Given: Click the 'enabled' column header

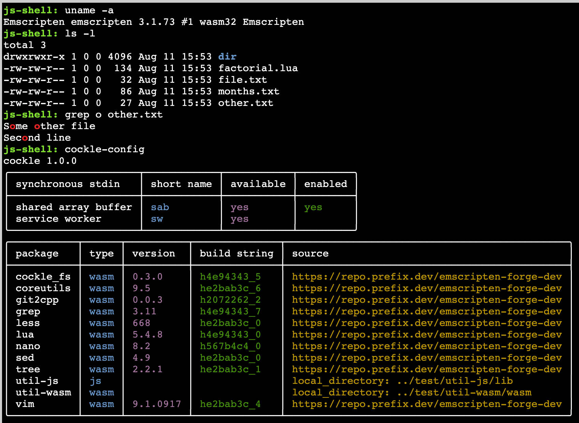Looking at the screenshot, I should 326,184.
